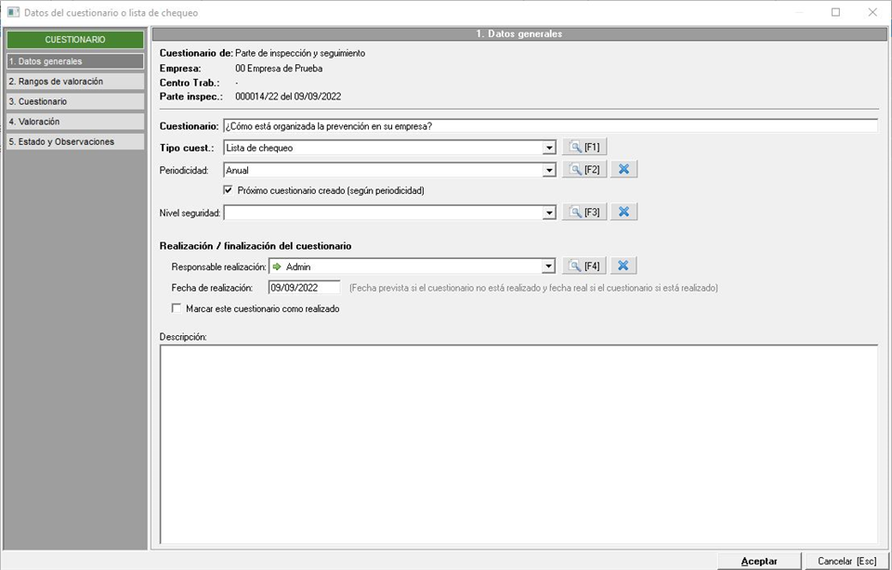Click the Aceptar button

[x=759, y=561]
